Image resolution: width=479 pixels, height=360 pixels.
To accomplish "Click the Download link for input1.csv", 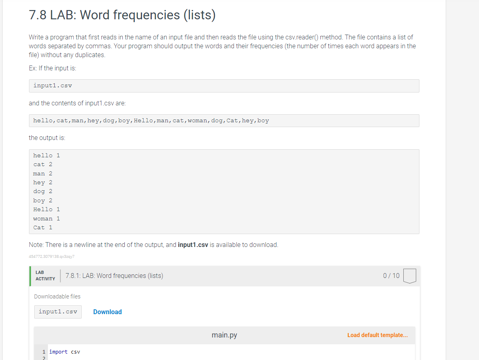I will coord(107,312).
